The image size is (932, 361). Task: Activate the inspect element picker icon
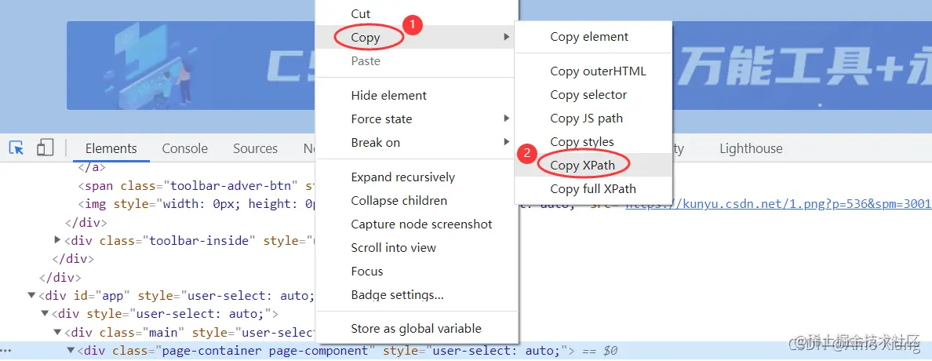click(16, 148)
